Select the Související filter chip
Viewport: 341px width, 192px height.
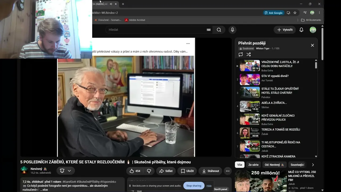coord(297,165)
